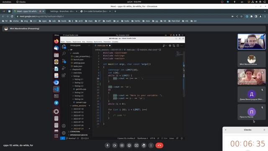Click the Mint Marshmellow (Presenting) label
268x151 pixels.
[25, 29]
